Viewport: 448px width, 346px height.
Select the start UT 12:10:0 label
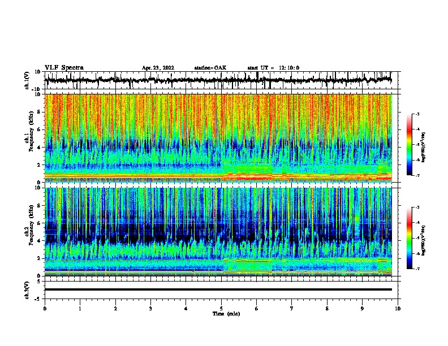(x=273, y=68)
